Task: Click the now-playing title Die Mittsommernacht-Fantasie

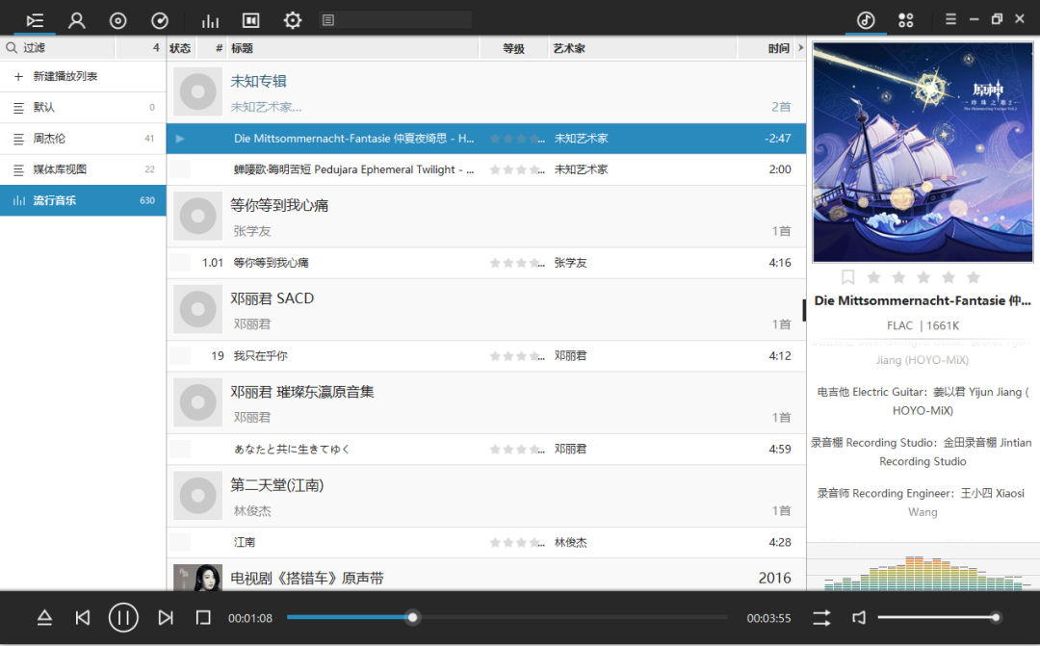Action: point(923,300)
